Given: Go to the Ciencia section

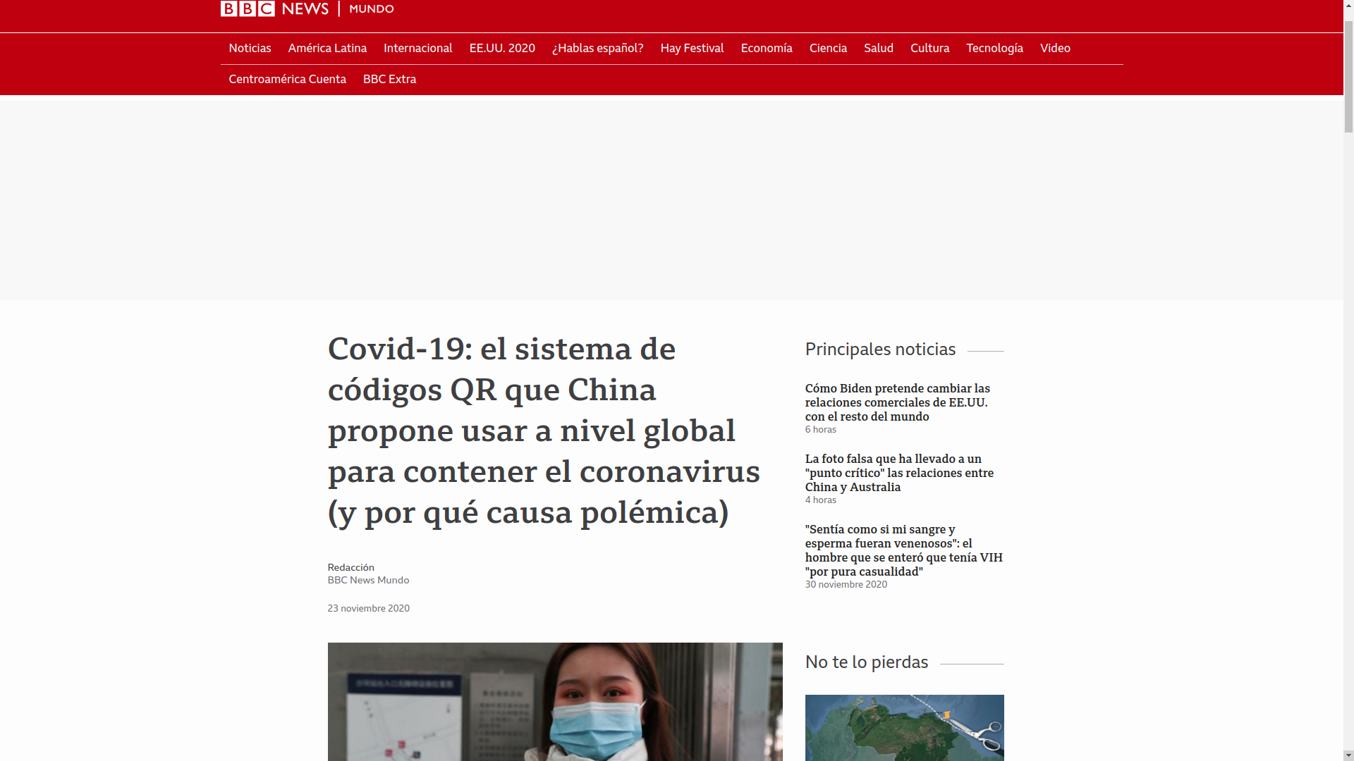Looking at the screenshot, I should pos(828,49).
